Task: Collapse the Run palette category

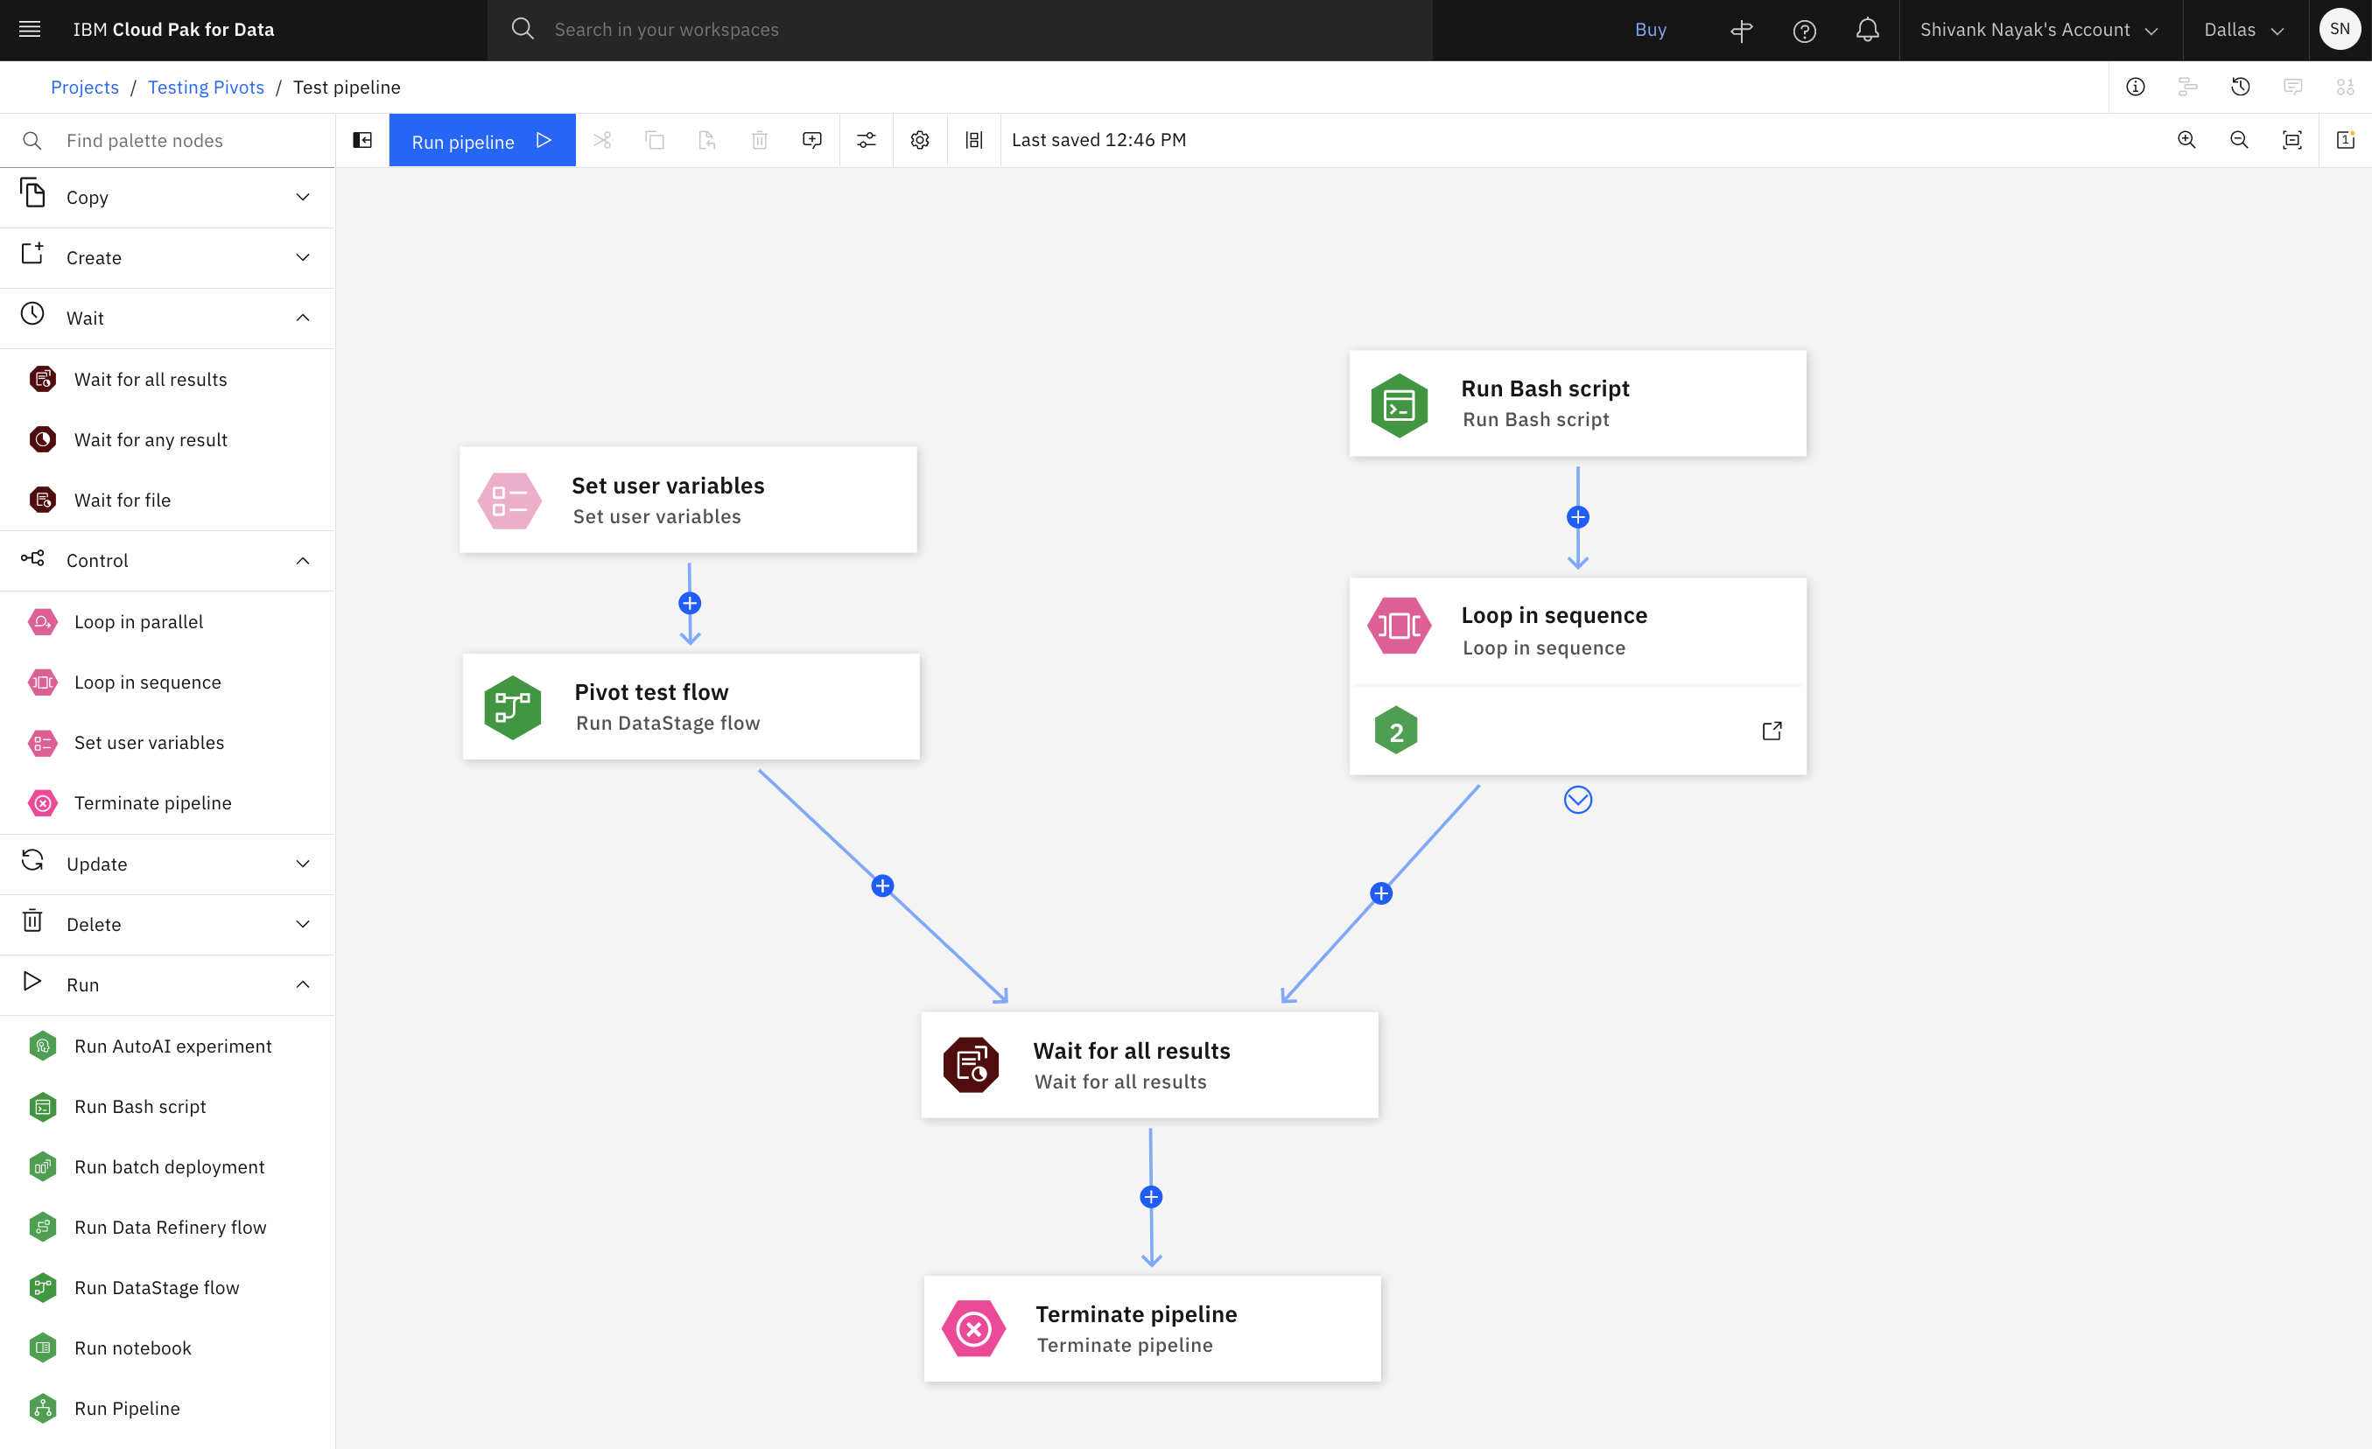Action: click(167, 985)
